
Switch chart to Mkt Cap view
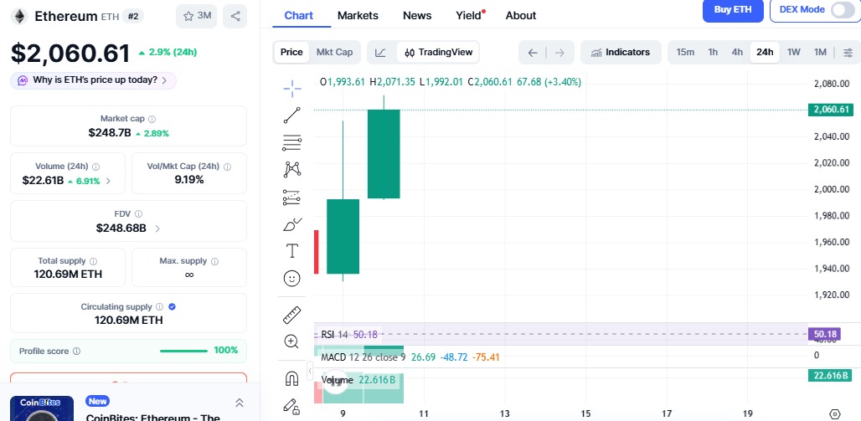[334, 52]
